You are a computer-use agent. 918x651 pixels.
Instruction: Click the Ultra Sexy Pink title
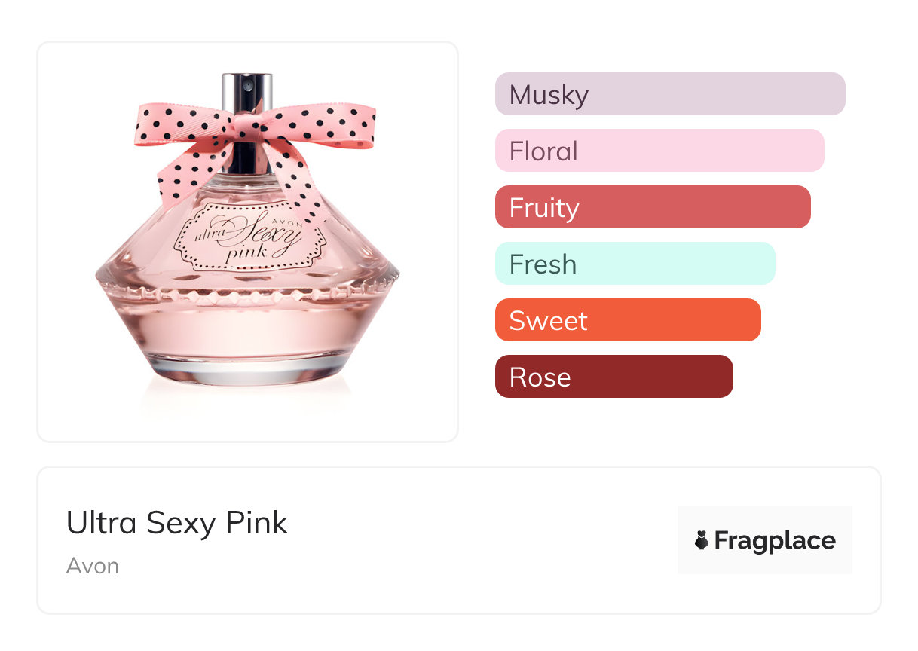point(177,523)
